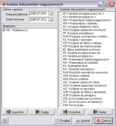Viewport: 116px width, 126px height.
Task: Check WZ Wydanie na zewnątrz
Action: 61,89
